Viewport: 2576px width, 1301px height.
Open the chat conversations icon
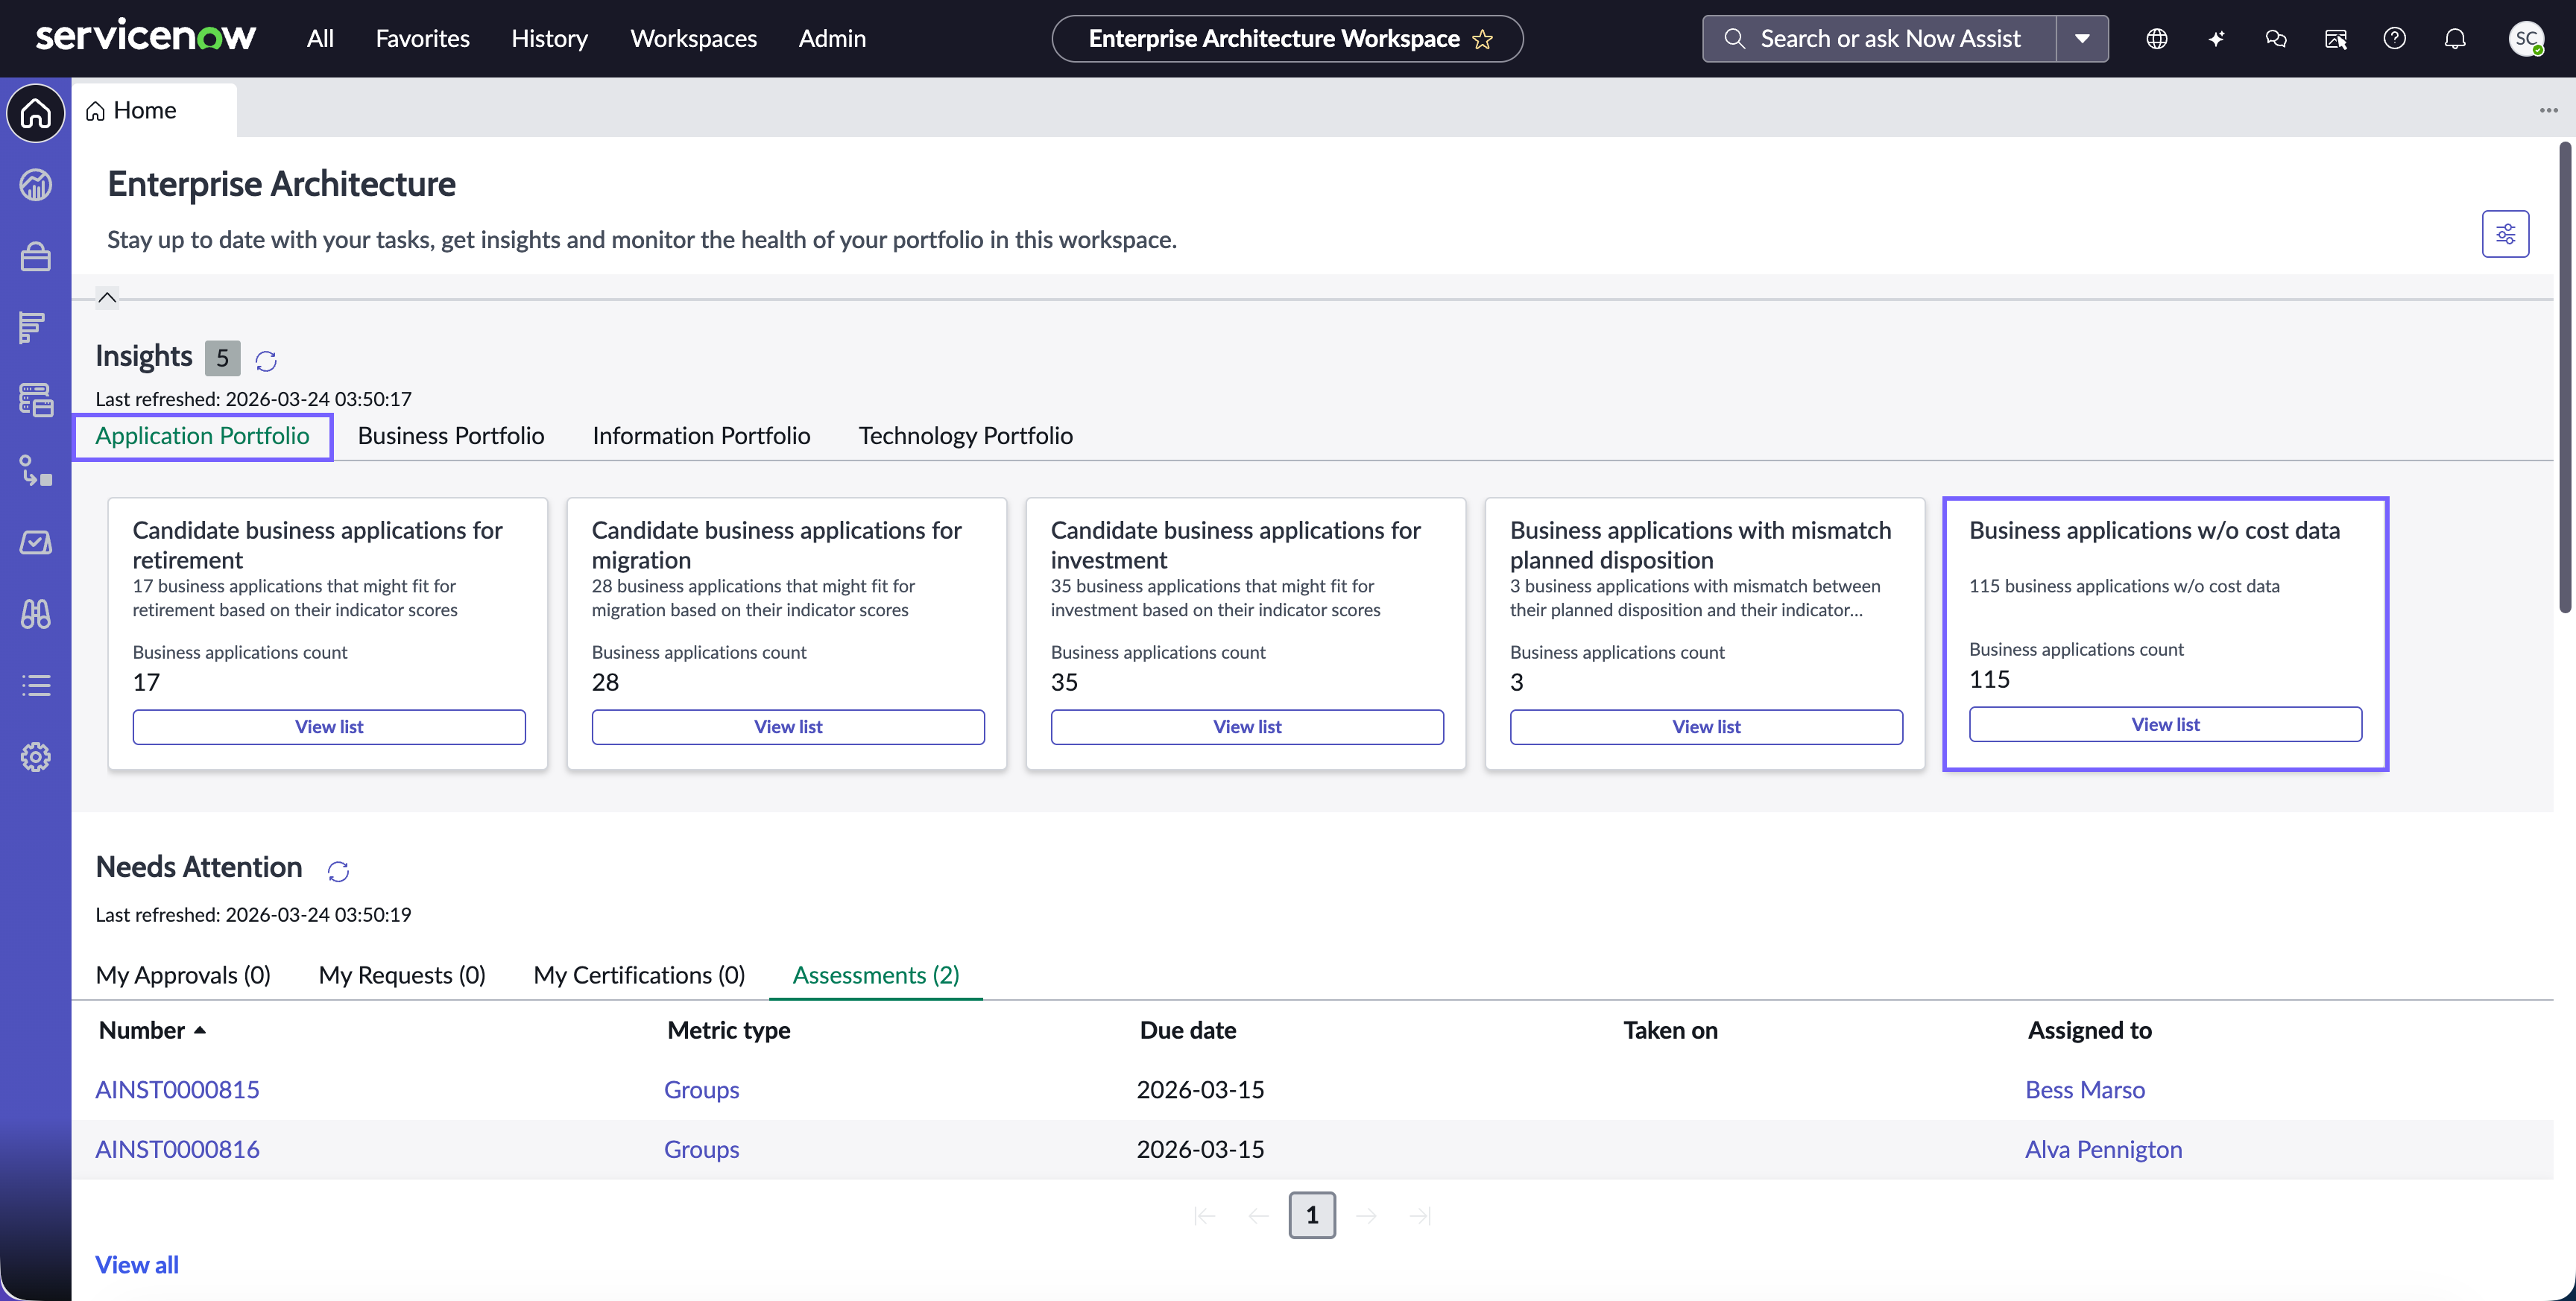click(2276, 39)
